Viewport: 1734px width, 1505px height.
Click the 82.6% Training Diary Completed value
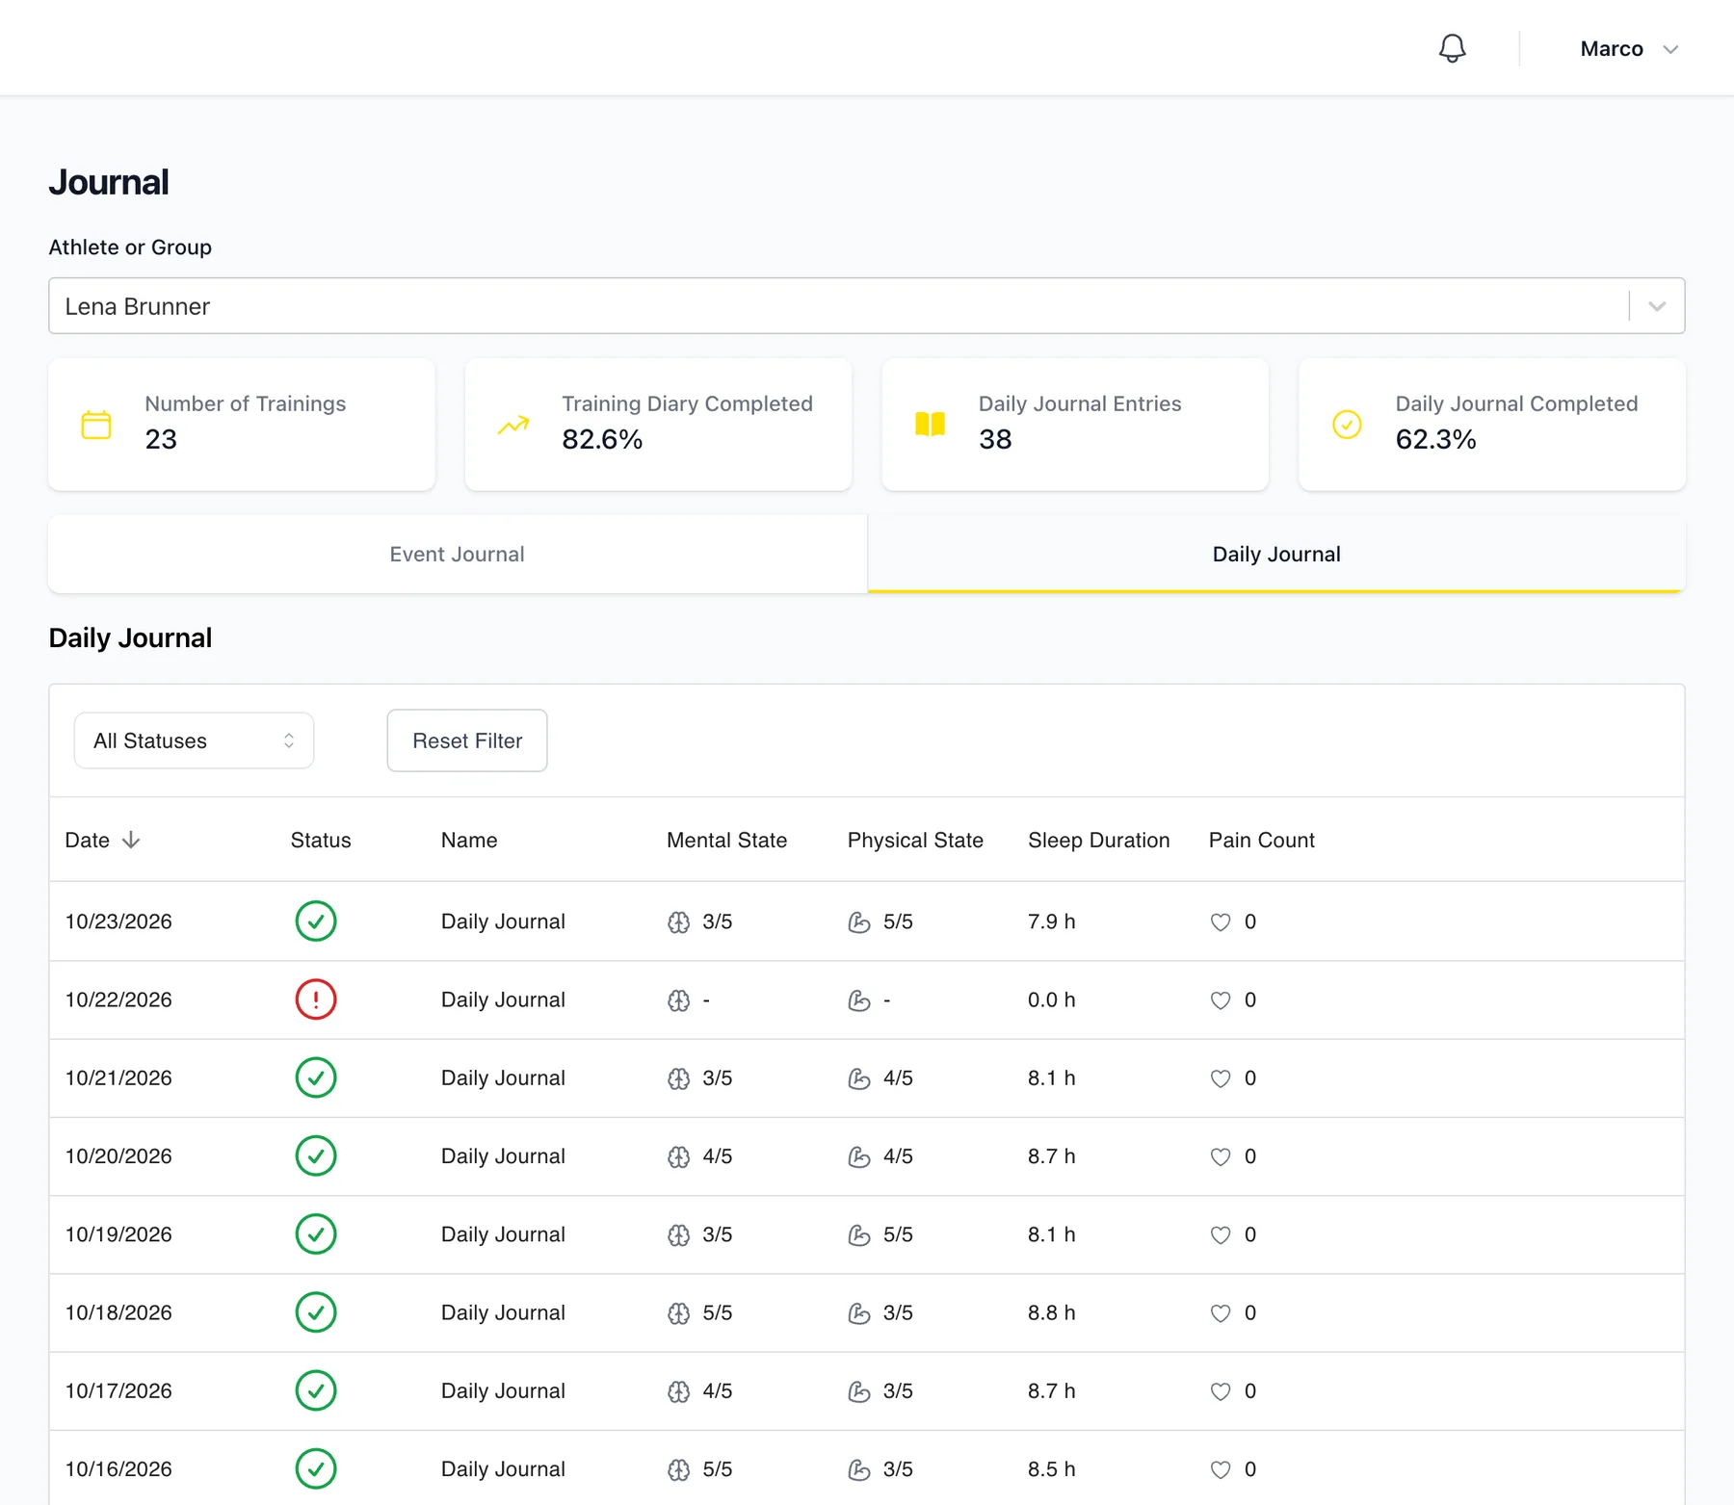coord(602,439)
